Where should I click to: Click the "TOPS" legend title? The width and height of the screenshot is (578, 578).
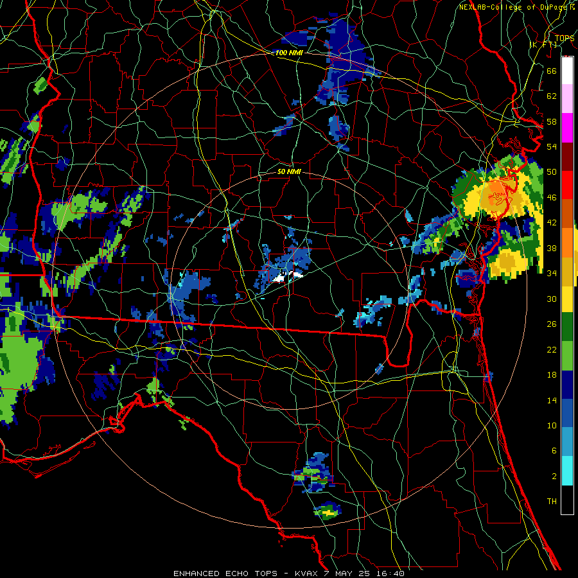pyautogui.click(x=564, y=38)
